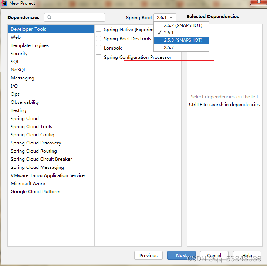Choose Spring Cloud Discovery category
This screenshot has width=267, height=266.
tap(51, 143)
